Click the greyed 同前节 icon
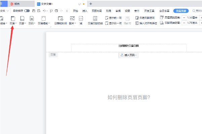The width and height of the screenshot is (202, 134). 127,18
